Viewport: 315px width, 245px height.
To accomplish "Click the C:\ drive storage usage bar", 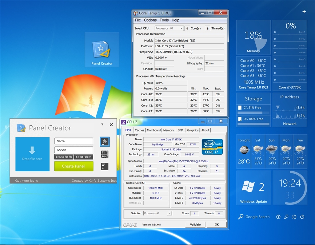I will click(253, 113).
